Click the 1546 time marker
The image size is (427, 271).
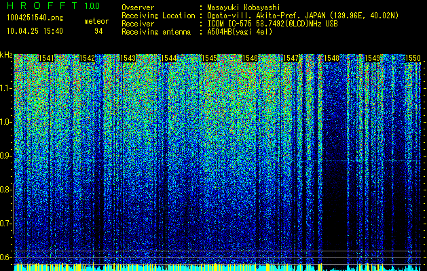click(250, 58)
